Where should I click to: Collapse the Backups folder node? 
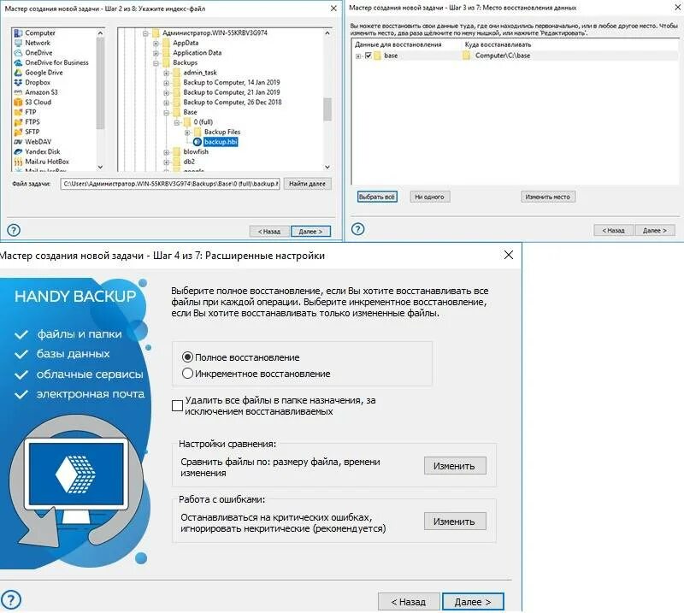pyautogui.click(x=156, y=62)
